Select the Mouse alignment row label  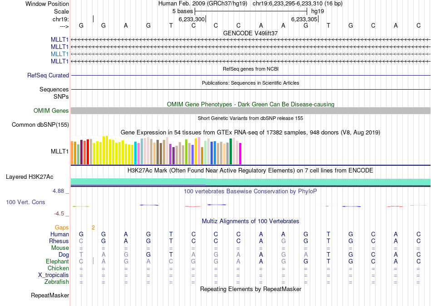[x=60, y=248]
